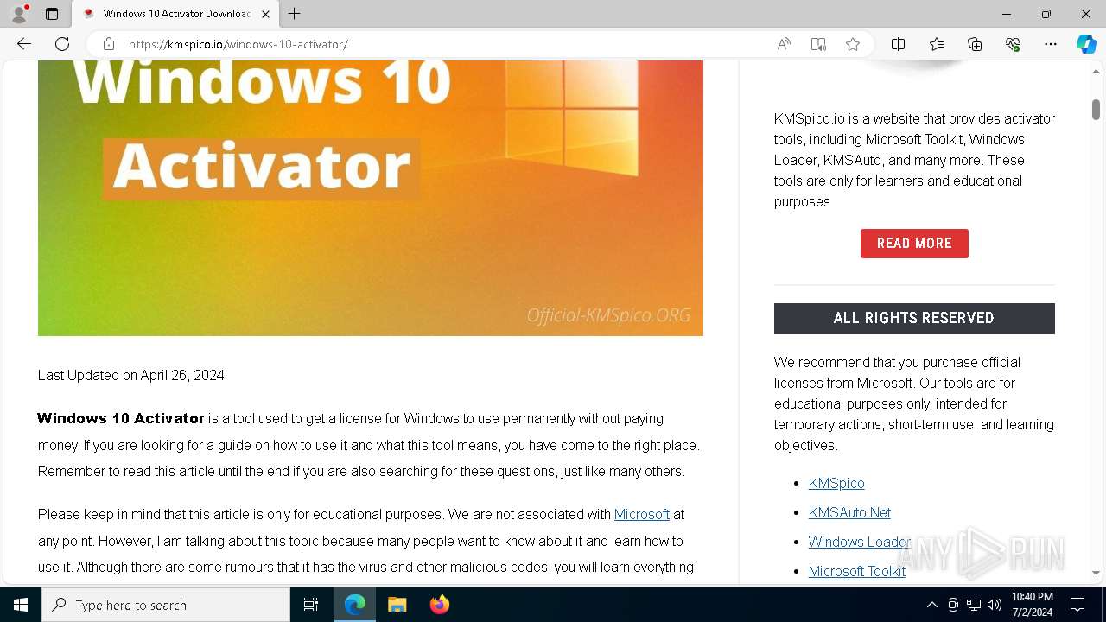
Task: Open Edge Settings and more menu
Action: click(x=1051, y=44)
